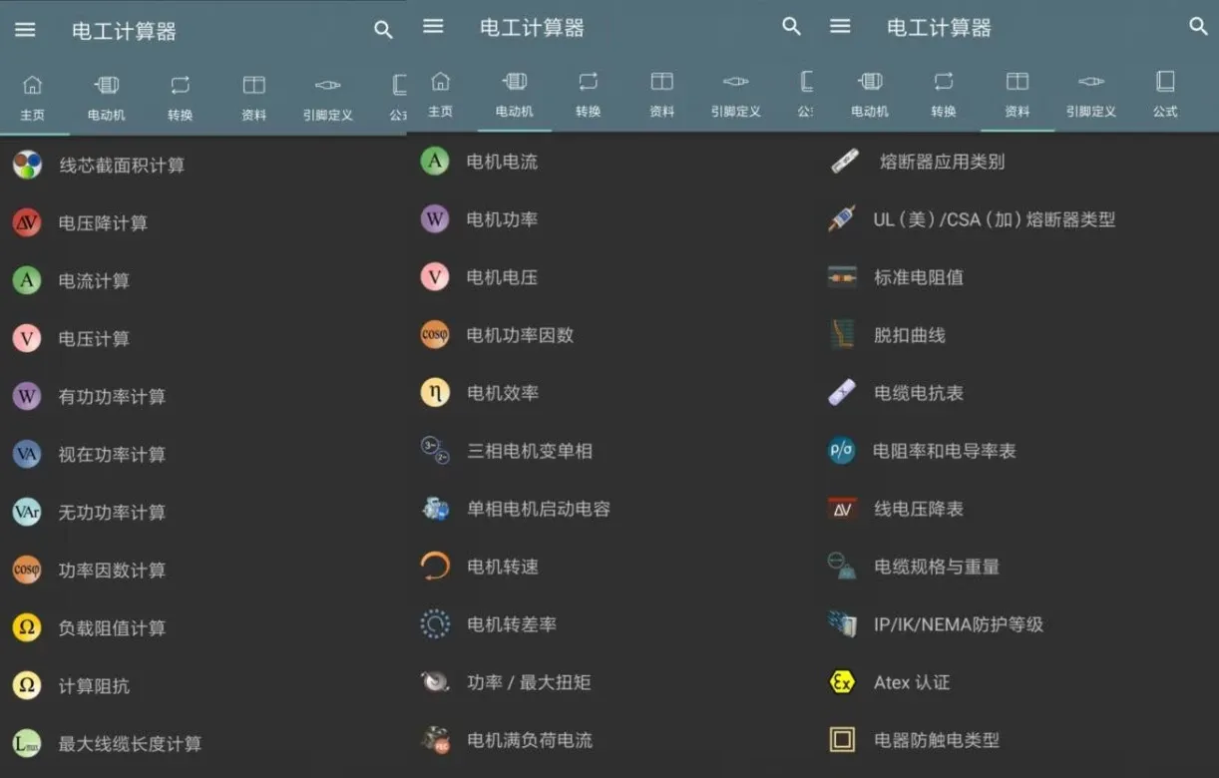Tap search icon in right 资料 screen
1219x778 pixels.
pos(1199,26)
